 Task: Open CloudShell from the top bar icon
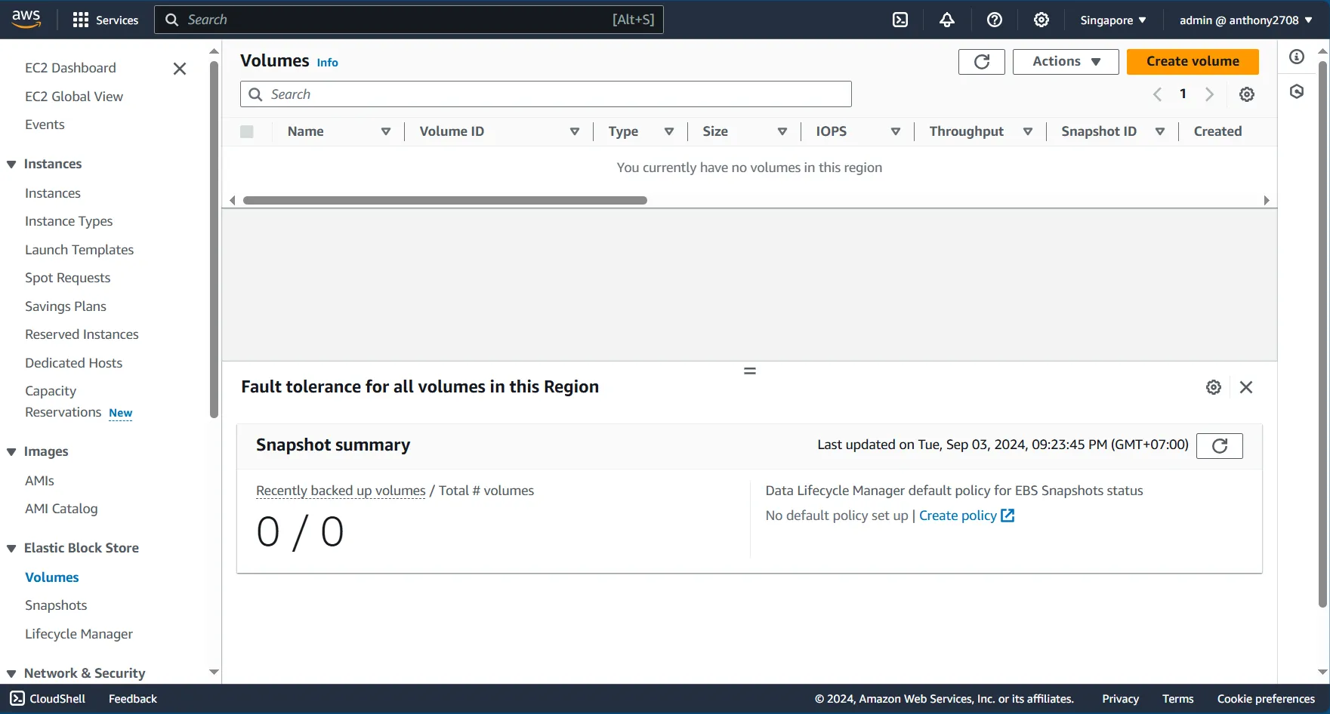point(900,20)
